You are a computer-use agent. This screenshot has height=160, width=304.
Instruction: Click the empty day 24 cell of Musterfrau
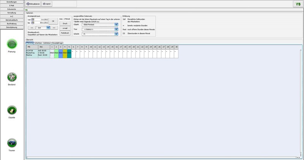coord(150,54)
